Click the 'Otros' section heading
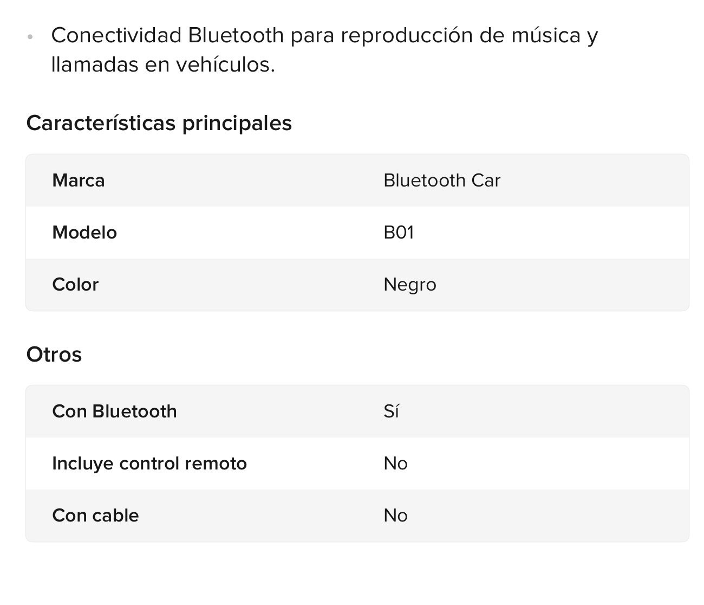704x605 pixels. pos(54,355)
